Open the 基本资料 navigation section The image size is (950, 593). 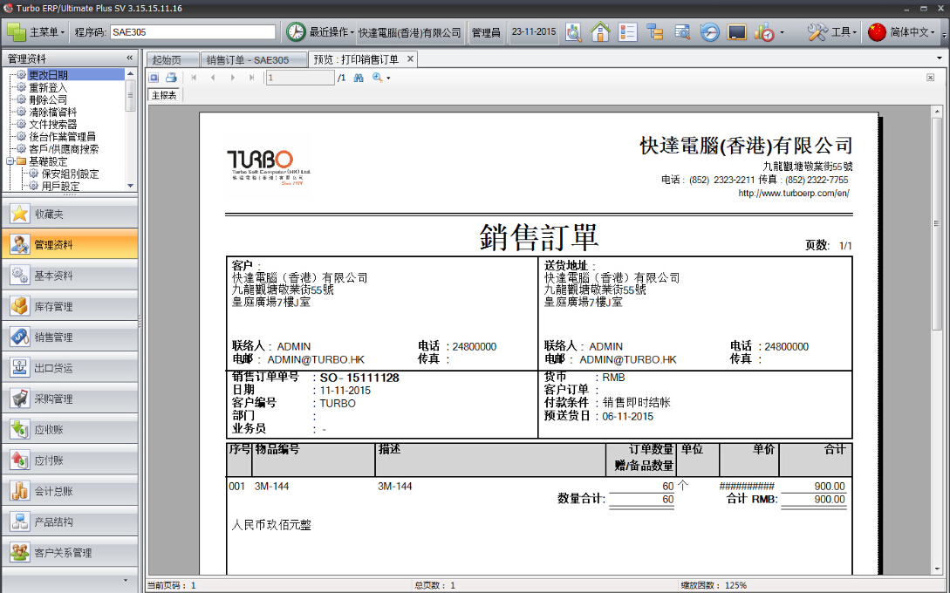[70, 275]
